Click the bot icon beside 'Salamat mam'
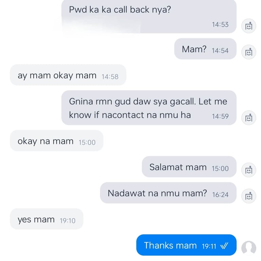The image size is (261, 261). coord(249,170)
